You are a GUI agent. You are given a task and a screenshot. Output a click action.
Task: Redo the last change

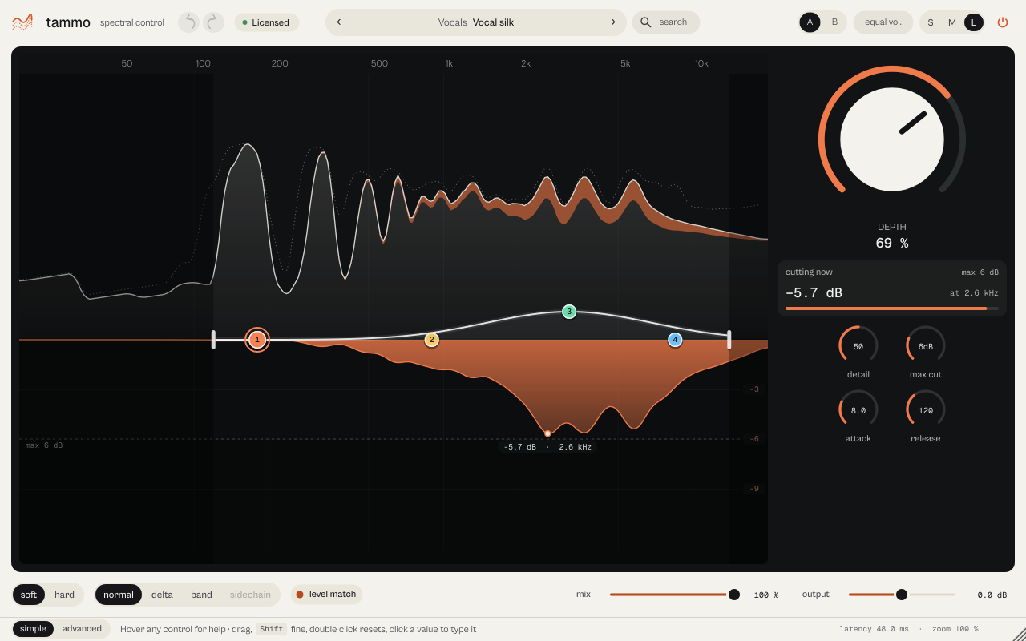[x=213, y=22]
